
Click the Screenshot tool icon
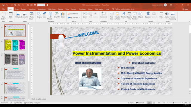(24, 14)
